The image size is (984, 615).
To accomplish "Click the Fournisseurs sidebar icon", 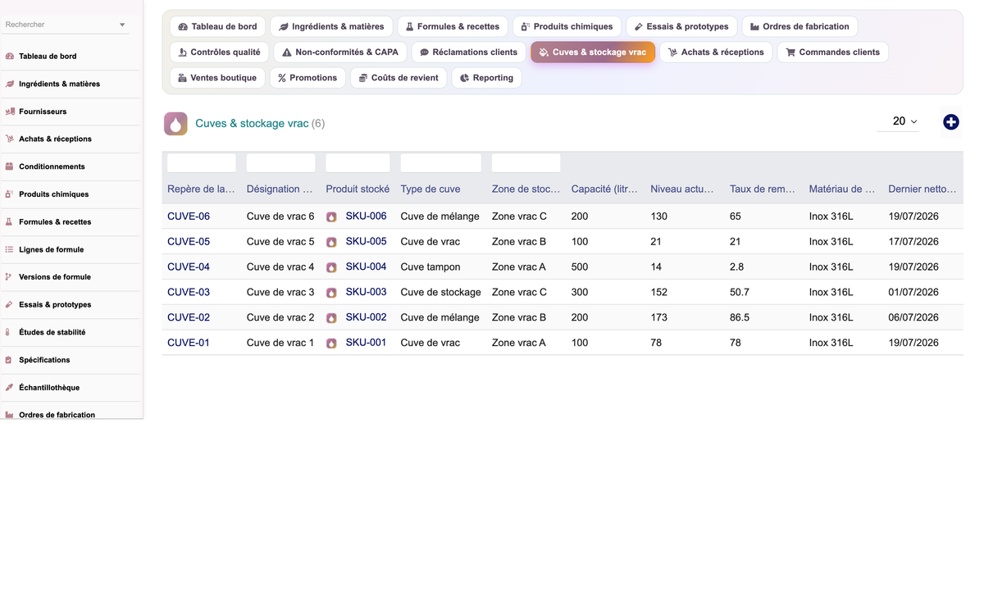I will (10, 112).
